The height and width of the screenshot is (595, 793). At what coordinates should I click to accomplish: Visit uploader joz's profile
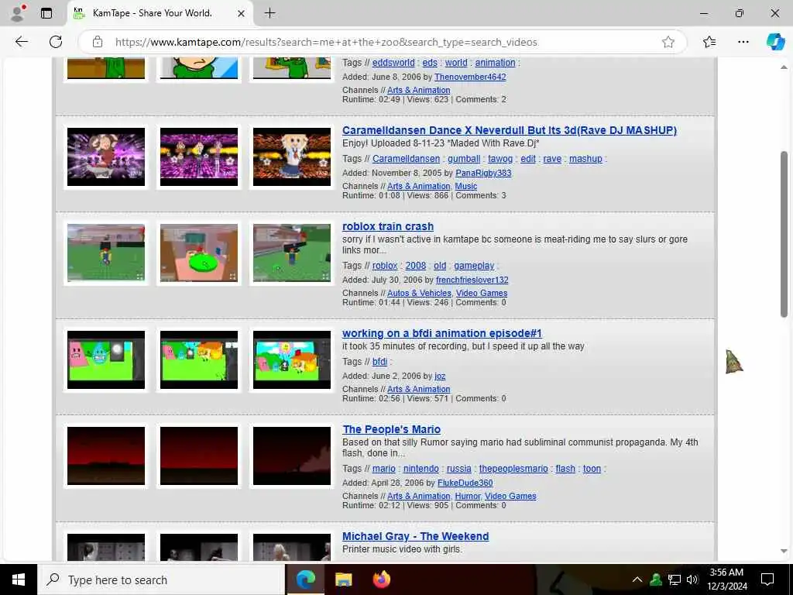pyautogui.click(x=440, y=376)
